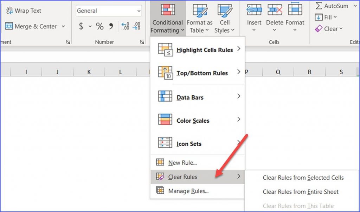Open the Merge & Center dropdown arrow

(x=64, y=26)
